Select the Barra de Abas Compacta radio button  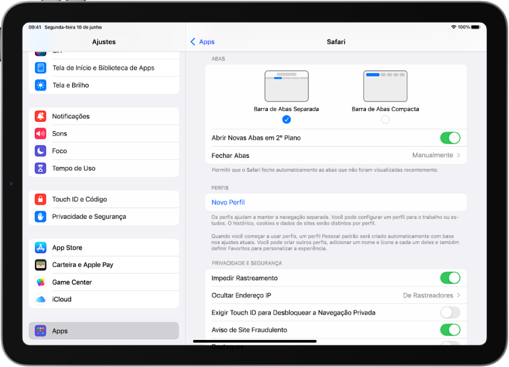point(385,119)
